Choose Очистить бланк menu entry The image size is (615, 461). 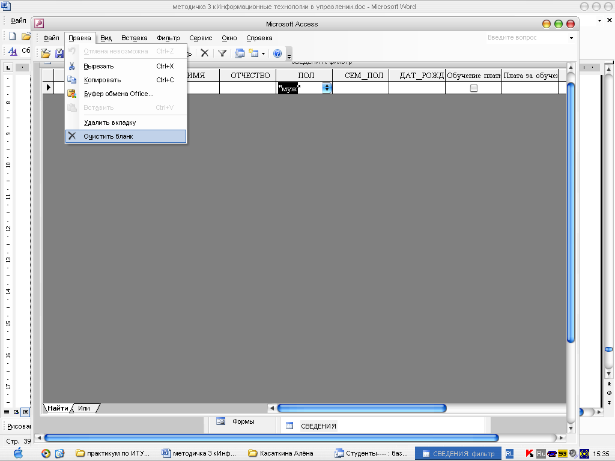(126, 136)
